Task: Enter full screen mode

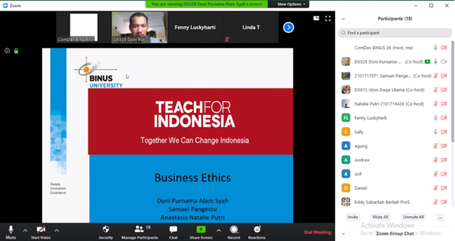Action: (328, 18)
